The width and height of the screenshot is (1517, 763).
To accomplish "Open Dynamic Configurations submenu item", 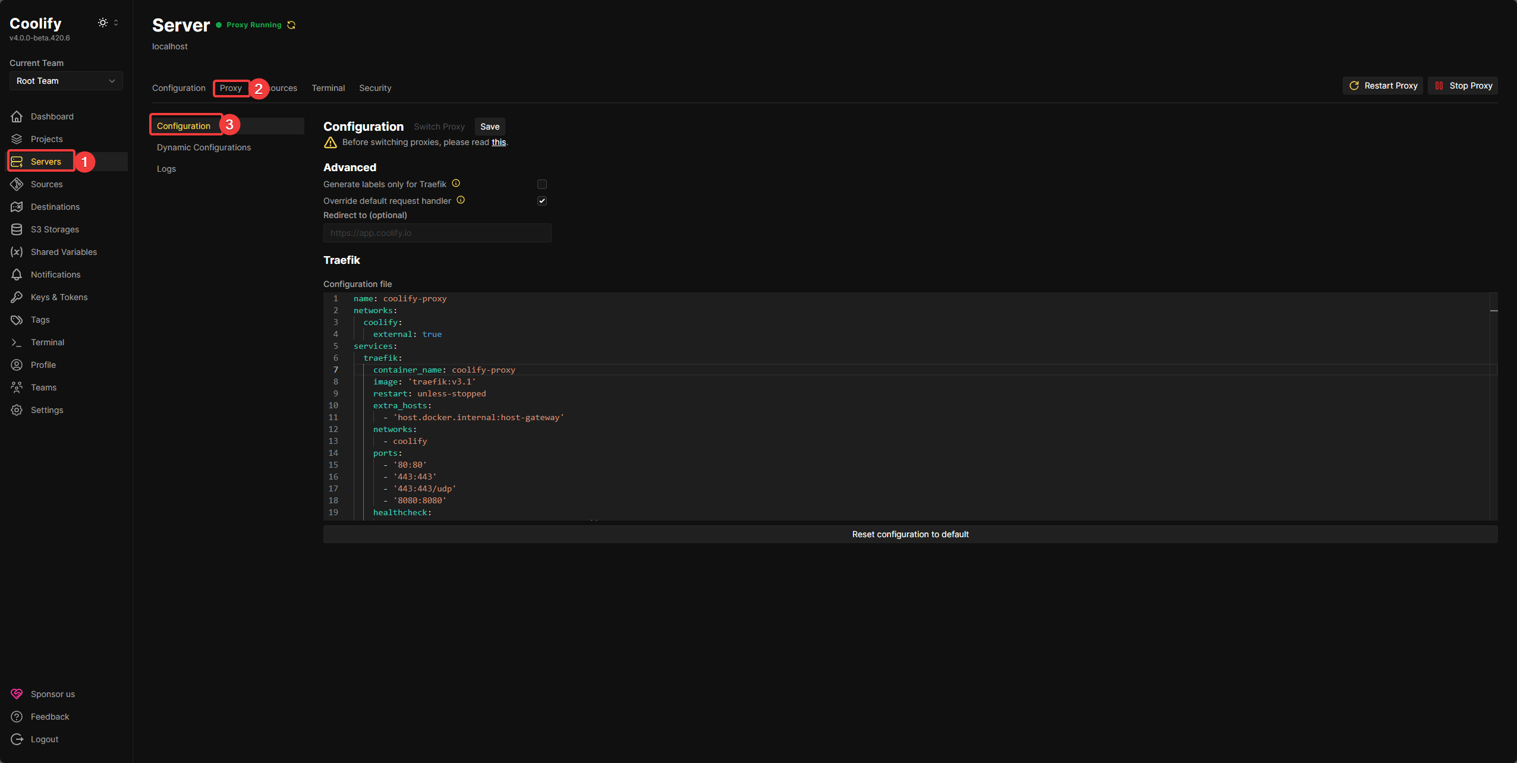I will click(x=204, y=147).
